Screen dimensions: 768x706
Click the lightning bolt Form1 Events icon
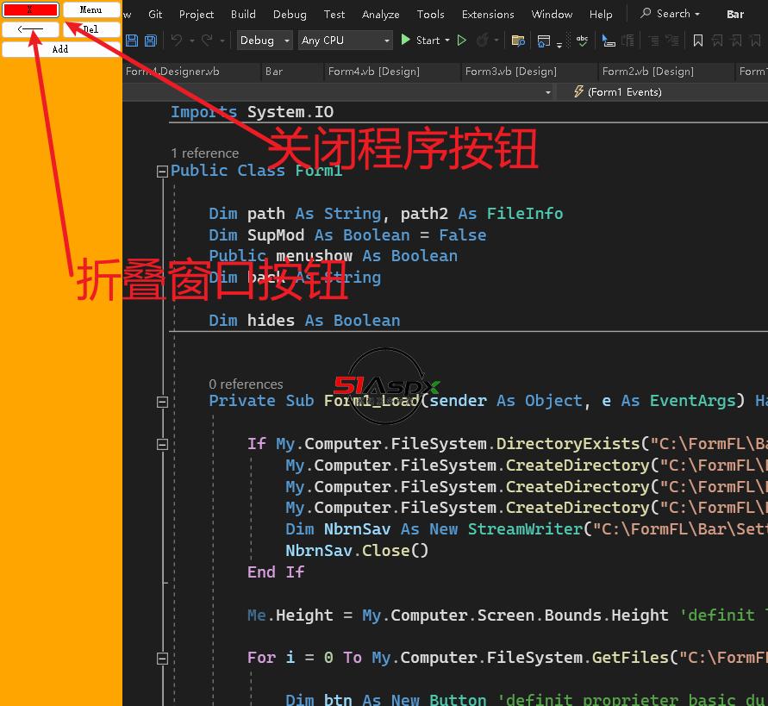coord(578,91)
